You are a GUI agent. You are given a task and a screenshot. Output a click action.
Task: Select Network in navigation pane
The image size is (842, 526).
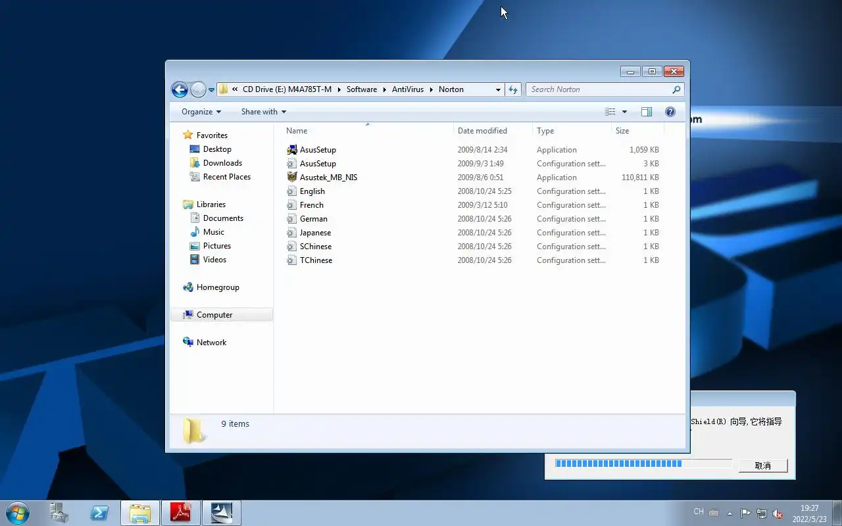pos(211,343)
